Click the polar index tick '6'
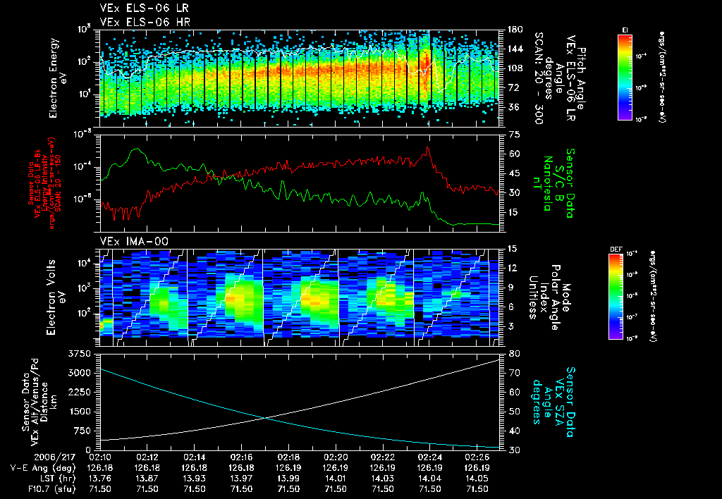 [x=512, y=307]
